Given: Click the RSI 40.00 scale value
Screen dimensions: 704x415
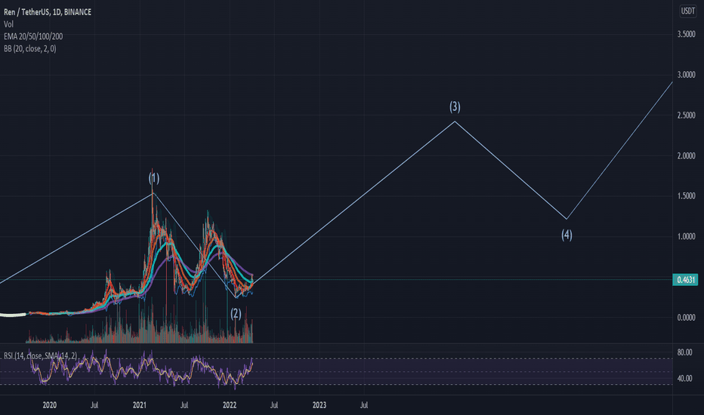Looking at the screenshot, I should 684,378.
